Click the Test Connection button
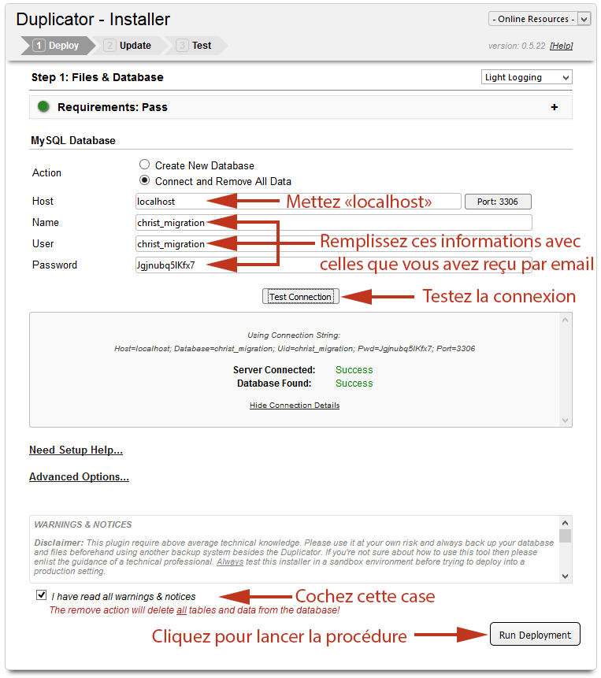601x678 pixels. coord(301,297)
